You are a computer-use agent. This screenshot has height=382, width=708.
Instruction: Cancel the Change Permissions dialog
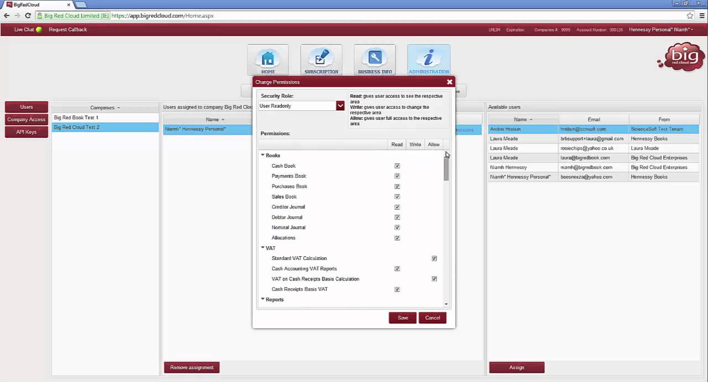coord(433,317)
